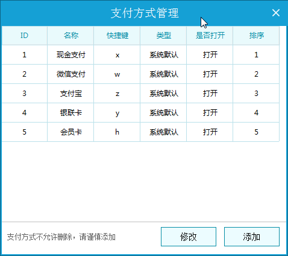This screenshot has width=288, height=256.
Task: Select the 支付宝 name cell
Action: click(70, 94)
